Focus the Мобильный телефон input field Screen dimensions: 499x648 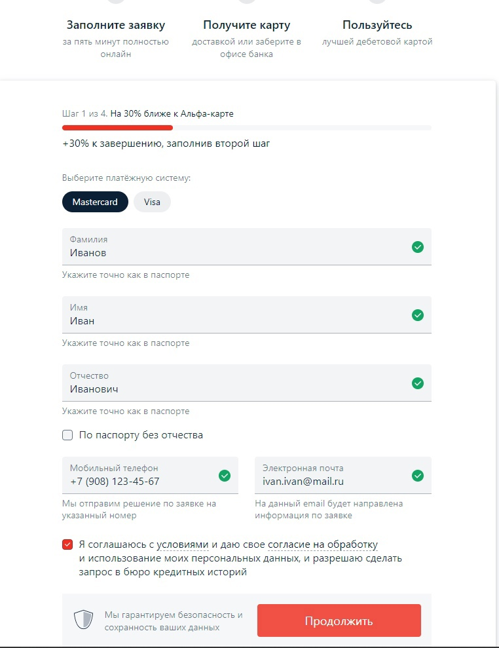[x=151, y=475]
